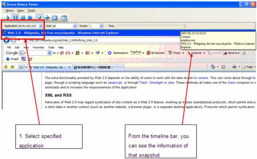Click the Time slider handle
Image resolution: width=257 pixels, height=159 pixels.
[185, 26]
